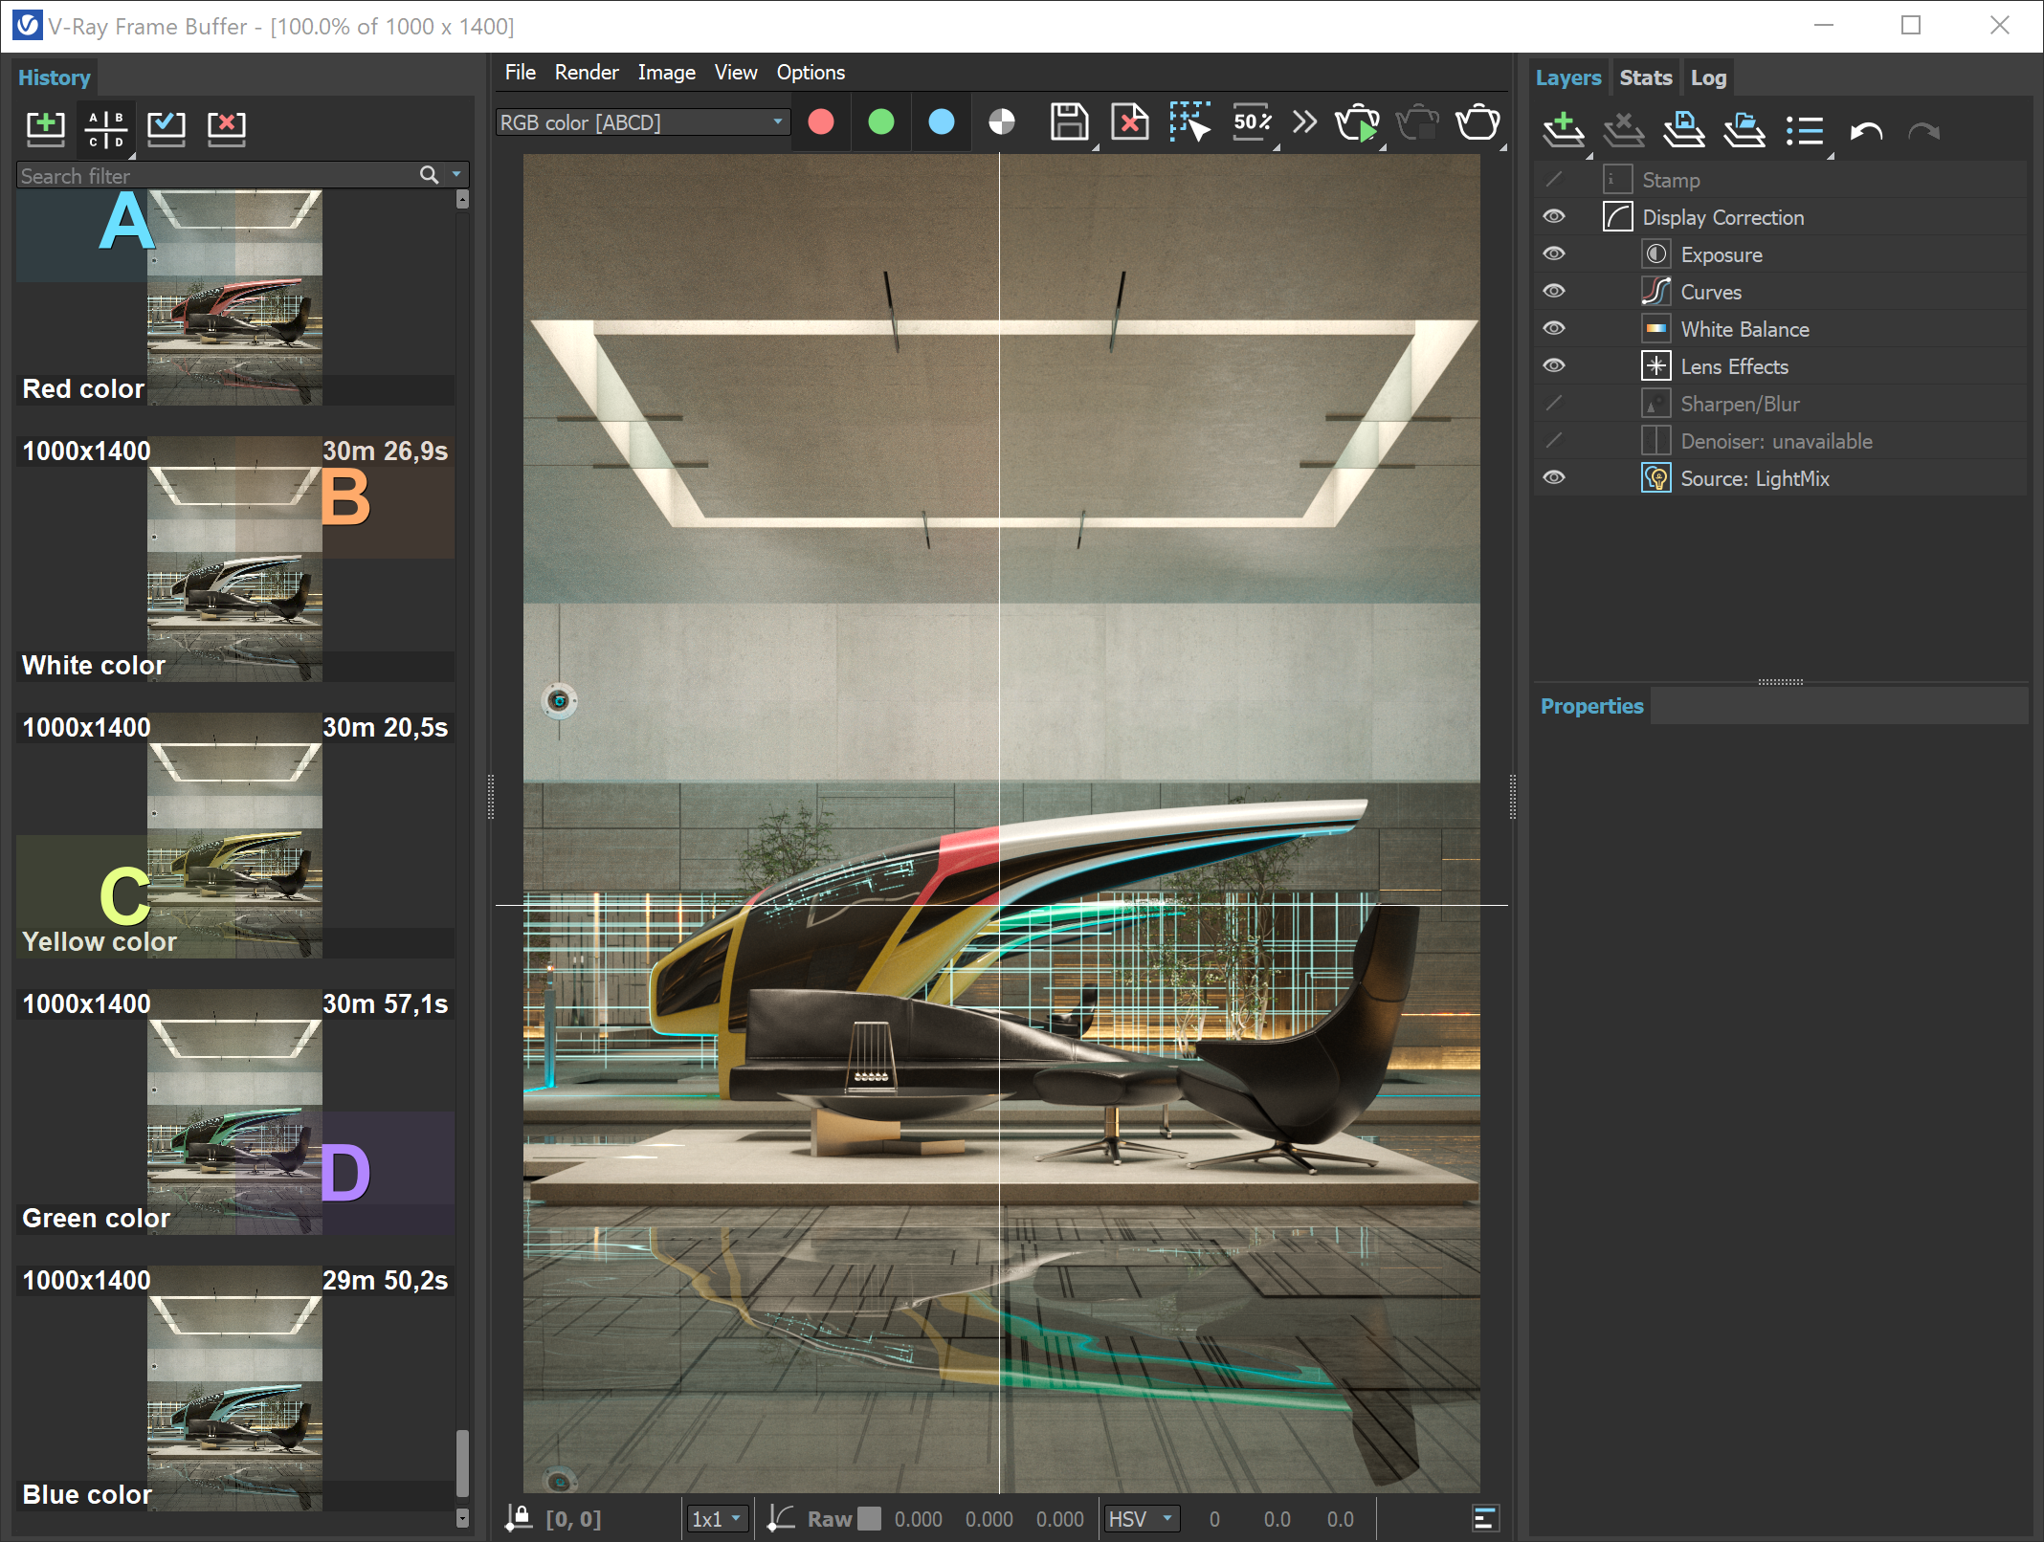Open the region render (select focus) tool
The width and height of the screenshot is (2044, 1542).
point(1190,122)
